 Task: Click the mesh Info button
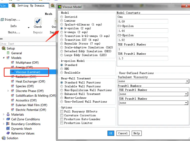tap(13, 26)
